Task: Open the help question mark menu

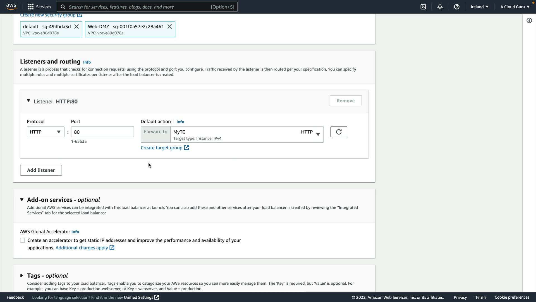Action: coord(457,7)
